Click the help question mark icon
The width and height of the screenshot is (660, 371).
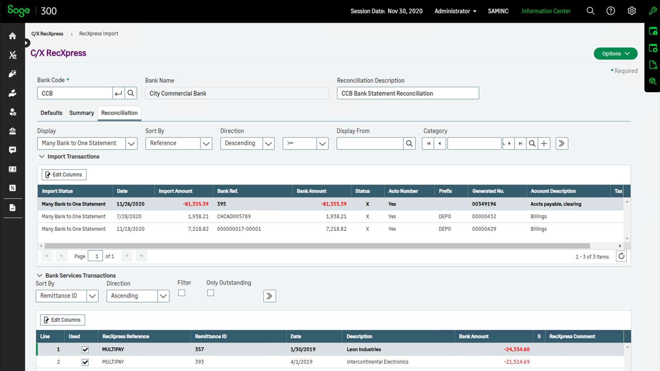point(610,11)
